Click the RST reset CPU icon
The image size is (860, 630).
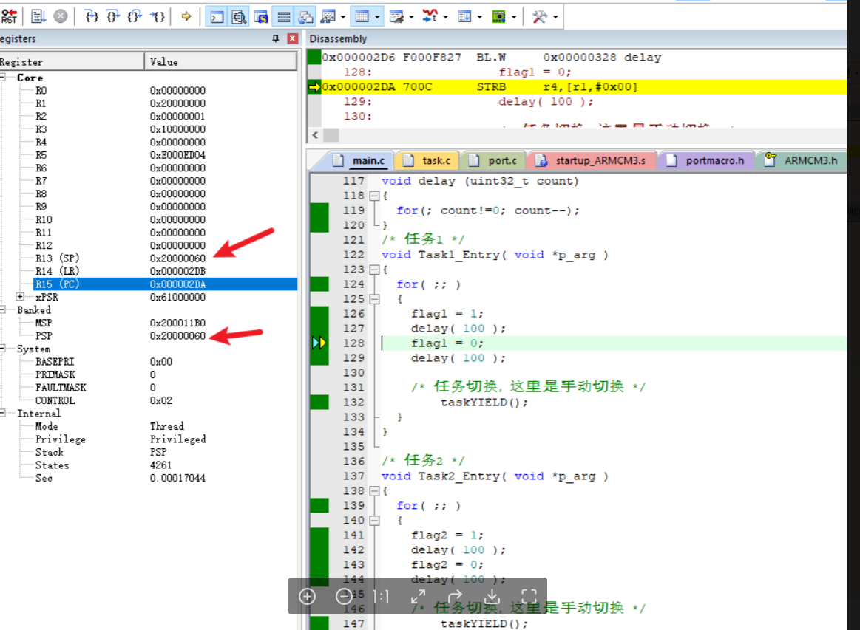(x=9, y=16)
